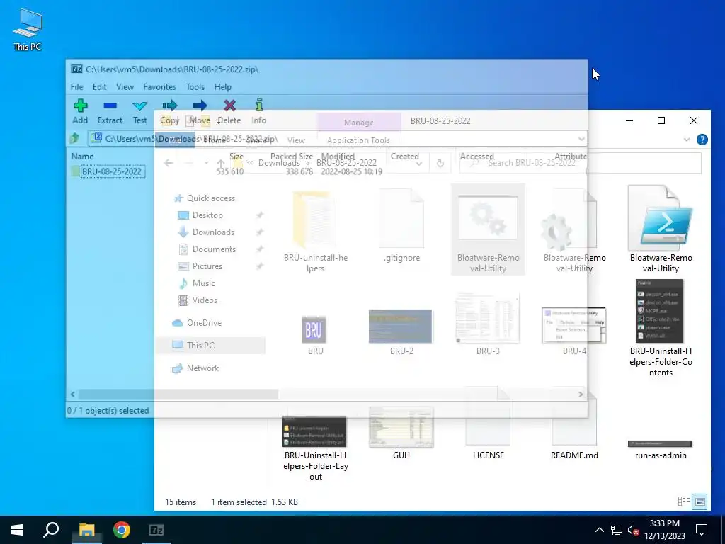
Task: Sort 7-Zip list by Packed Size column
Action: [291, 157]
